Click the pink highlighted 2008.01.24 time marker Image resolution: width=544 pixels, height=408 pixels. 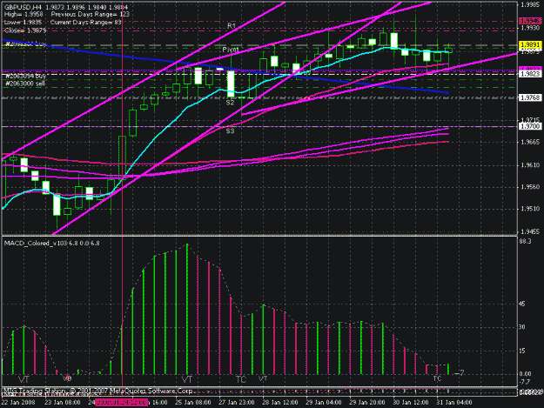tap(122, 403)
